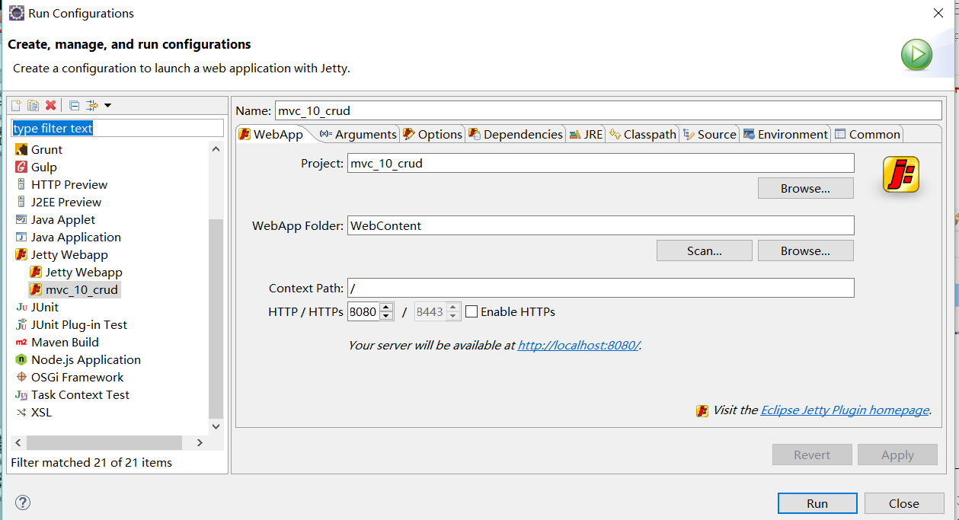Increase the HTTP port with its stepper

pyautogui.click(x=385, y=308)
